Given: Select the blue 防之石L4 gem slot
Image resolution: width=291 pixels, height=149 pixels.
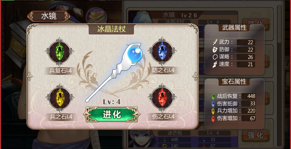Looking at the screenshot, I should pos(162,51).
